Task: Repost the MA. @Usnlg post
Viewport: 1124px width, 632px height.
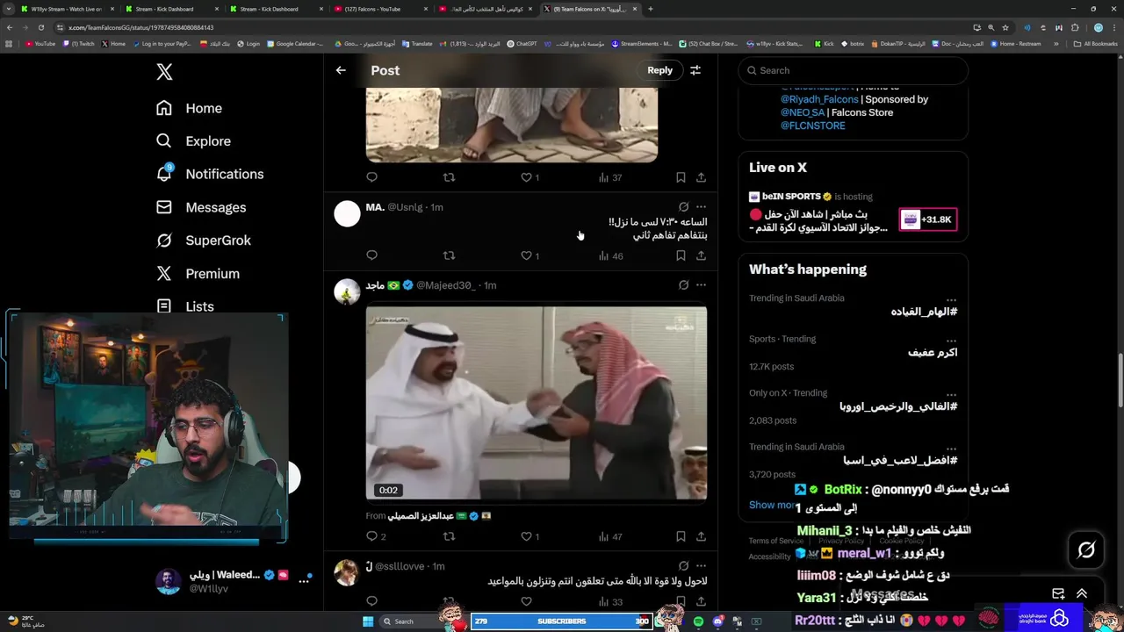Action: coord(449,255)
